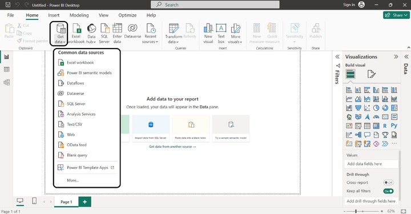The image size is (411, 214).
Task: Switch to mobile layout icon at bottom
Action: [34, 201]
